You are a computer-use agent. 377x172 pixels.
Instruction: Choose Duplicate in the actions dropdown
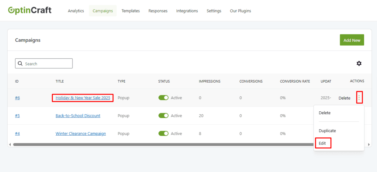point(327,131)
